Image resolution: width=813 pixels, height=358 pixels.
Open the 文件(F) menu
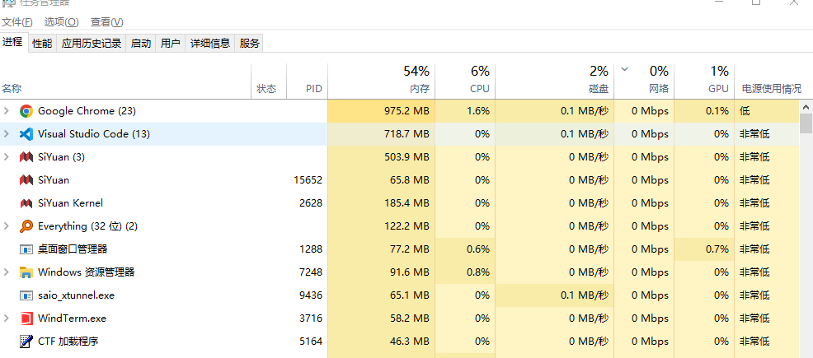coord(17,22)
